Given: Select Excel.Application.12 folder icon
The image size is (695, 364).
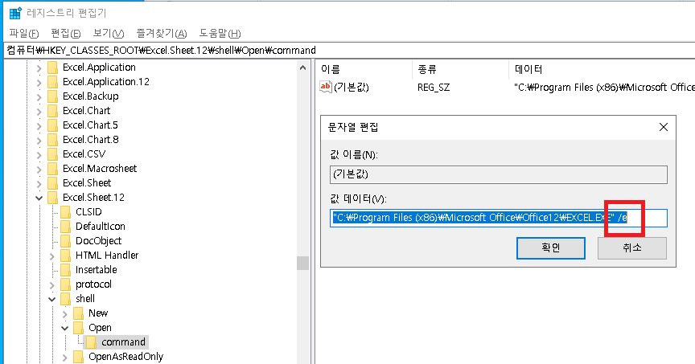Looking at the screenshot, I should tap(52, 82).
